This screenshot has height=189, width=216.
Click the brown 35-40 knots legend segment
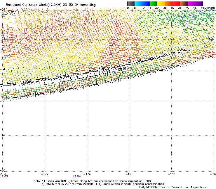(184, 3)
